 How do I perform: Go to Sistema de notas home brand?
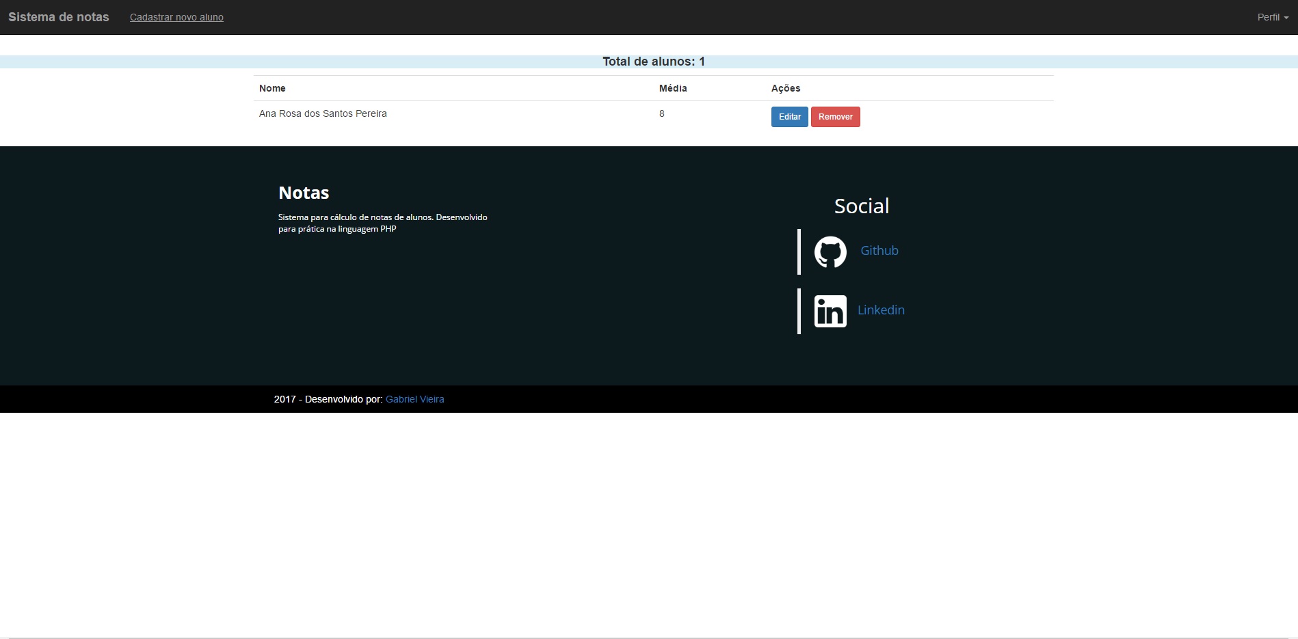(x=59, y=17)
